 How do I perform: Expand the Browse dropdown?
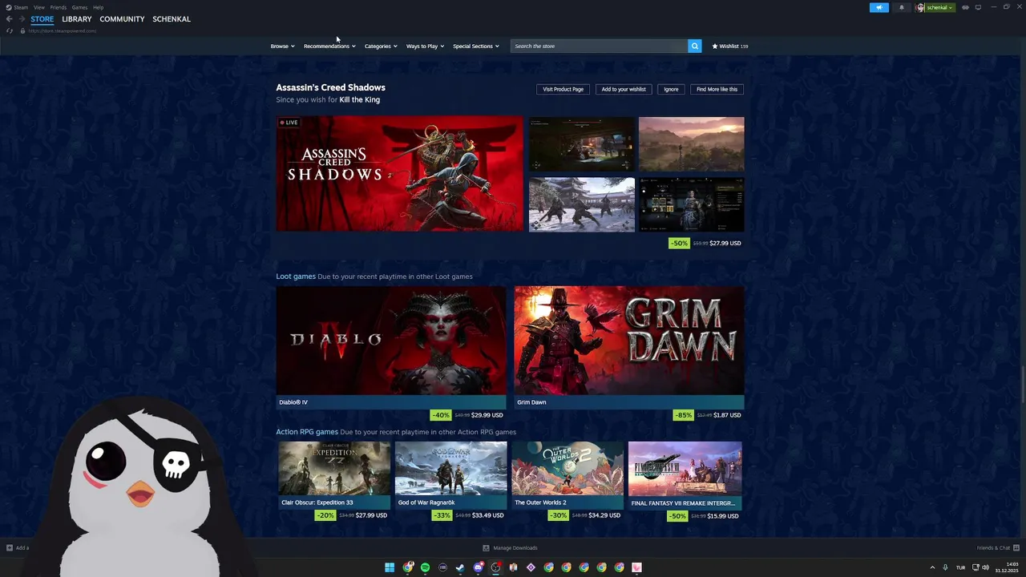point(282,46)
